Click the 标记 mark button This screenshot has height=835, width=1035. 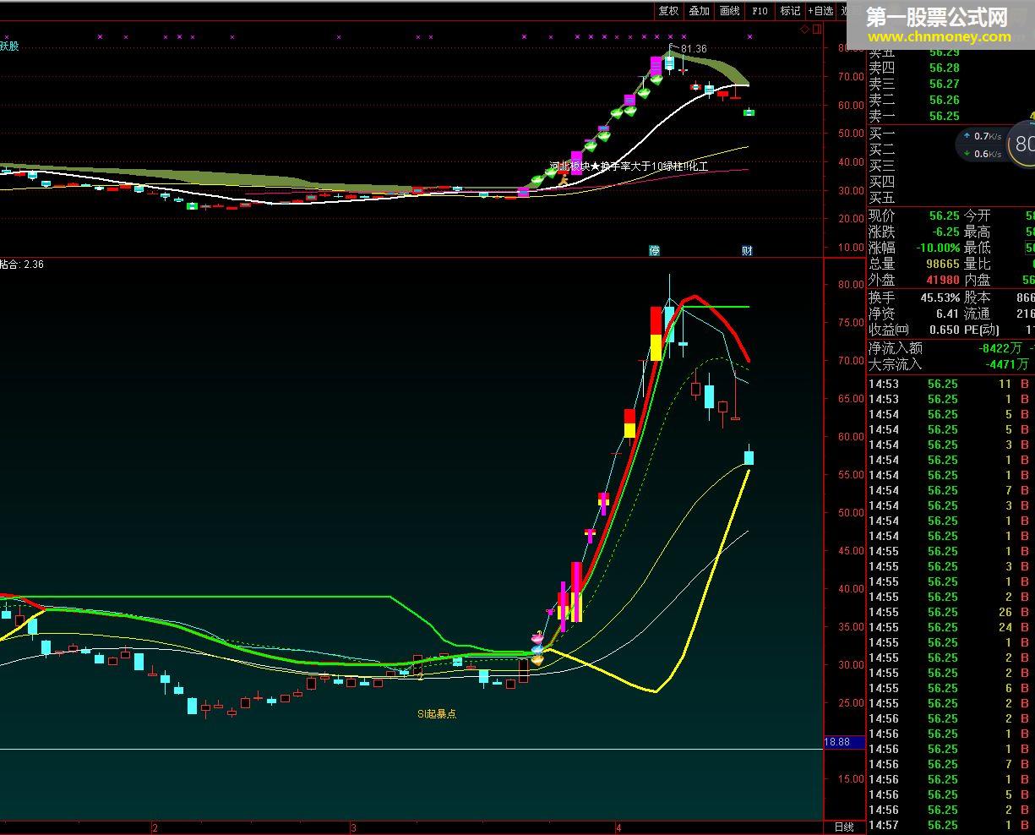(x=790, y=11)
